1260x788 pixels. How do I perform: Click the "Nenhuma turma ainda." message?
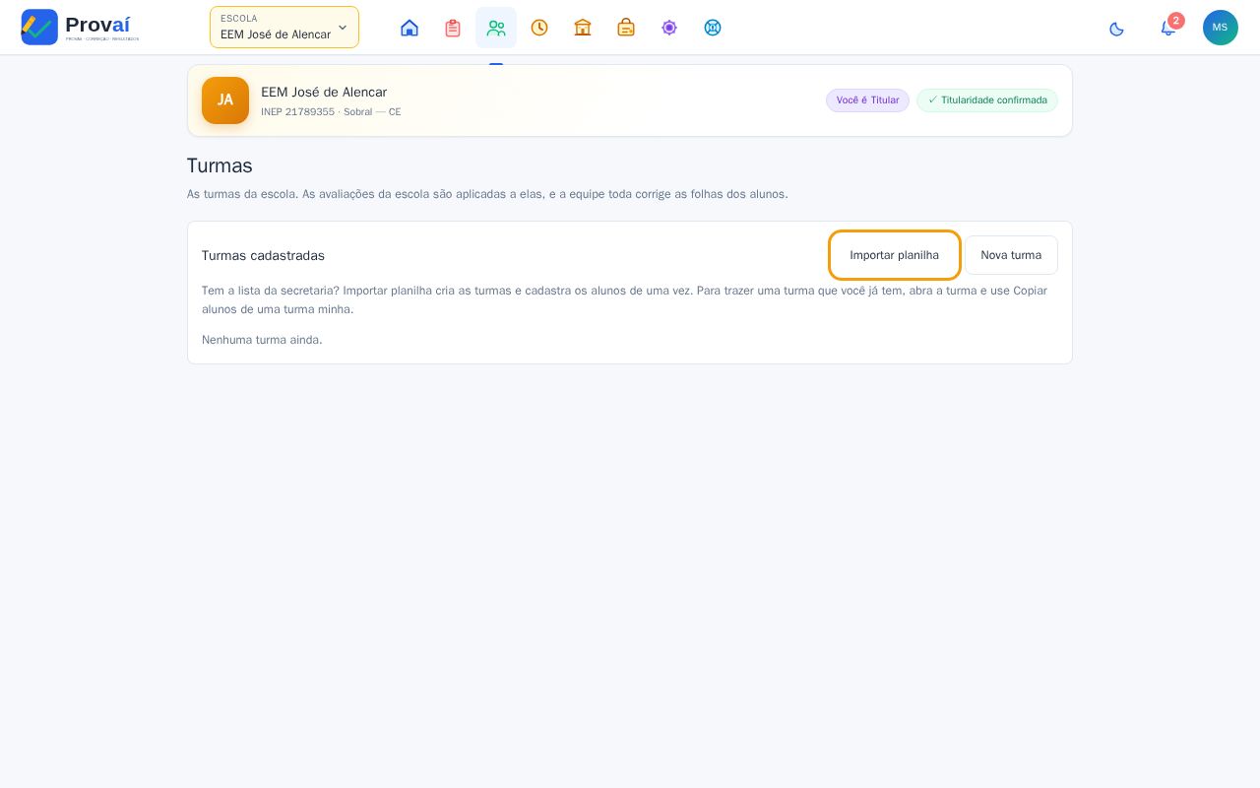tap(262, 340)
